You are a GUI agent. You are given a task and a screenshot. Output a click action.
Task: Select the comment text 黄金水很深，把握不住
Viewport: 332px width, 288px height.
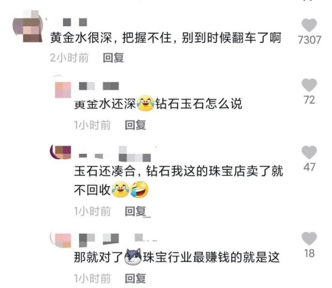pos(111,38)
